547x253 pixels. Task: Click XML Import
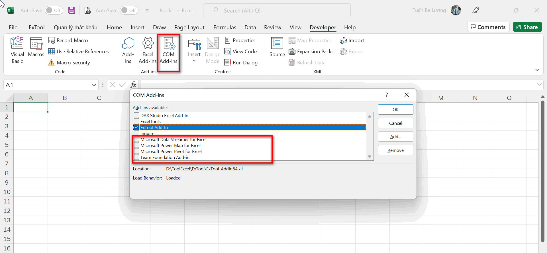coord(352,40)
